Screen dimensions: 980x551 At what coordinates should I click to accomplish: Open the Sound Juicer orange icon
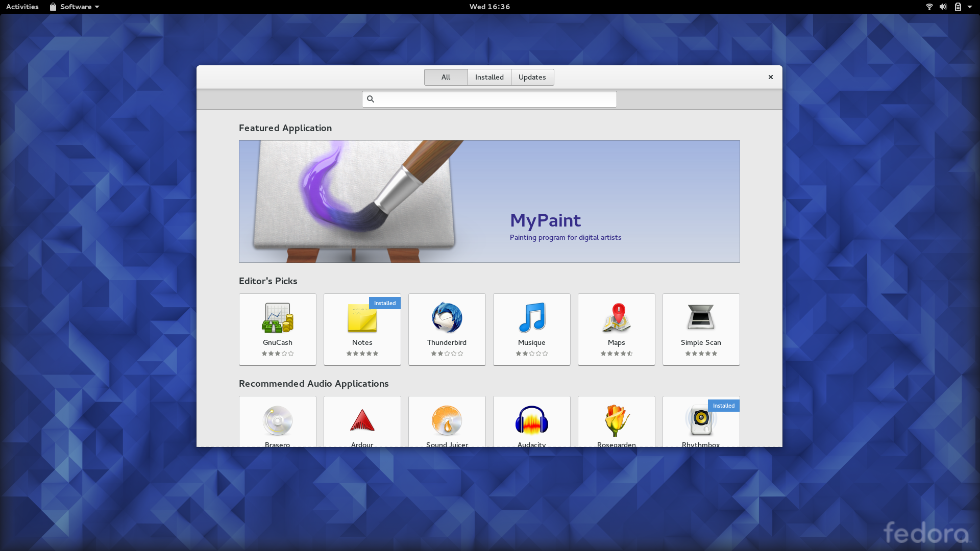tap(447, 420)
